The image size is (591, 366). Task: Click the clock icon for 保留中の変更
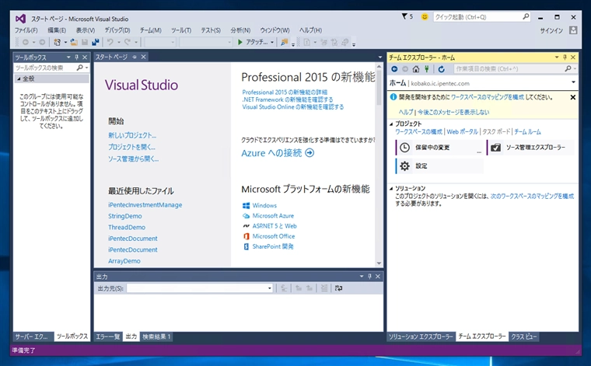tap(404, 147)
